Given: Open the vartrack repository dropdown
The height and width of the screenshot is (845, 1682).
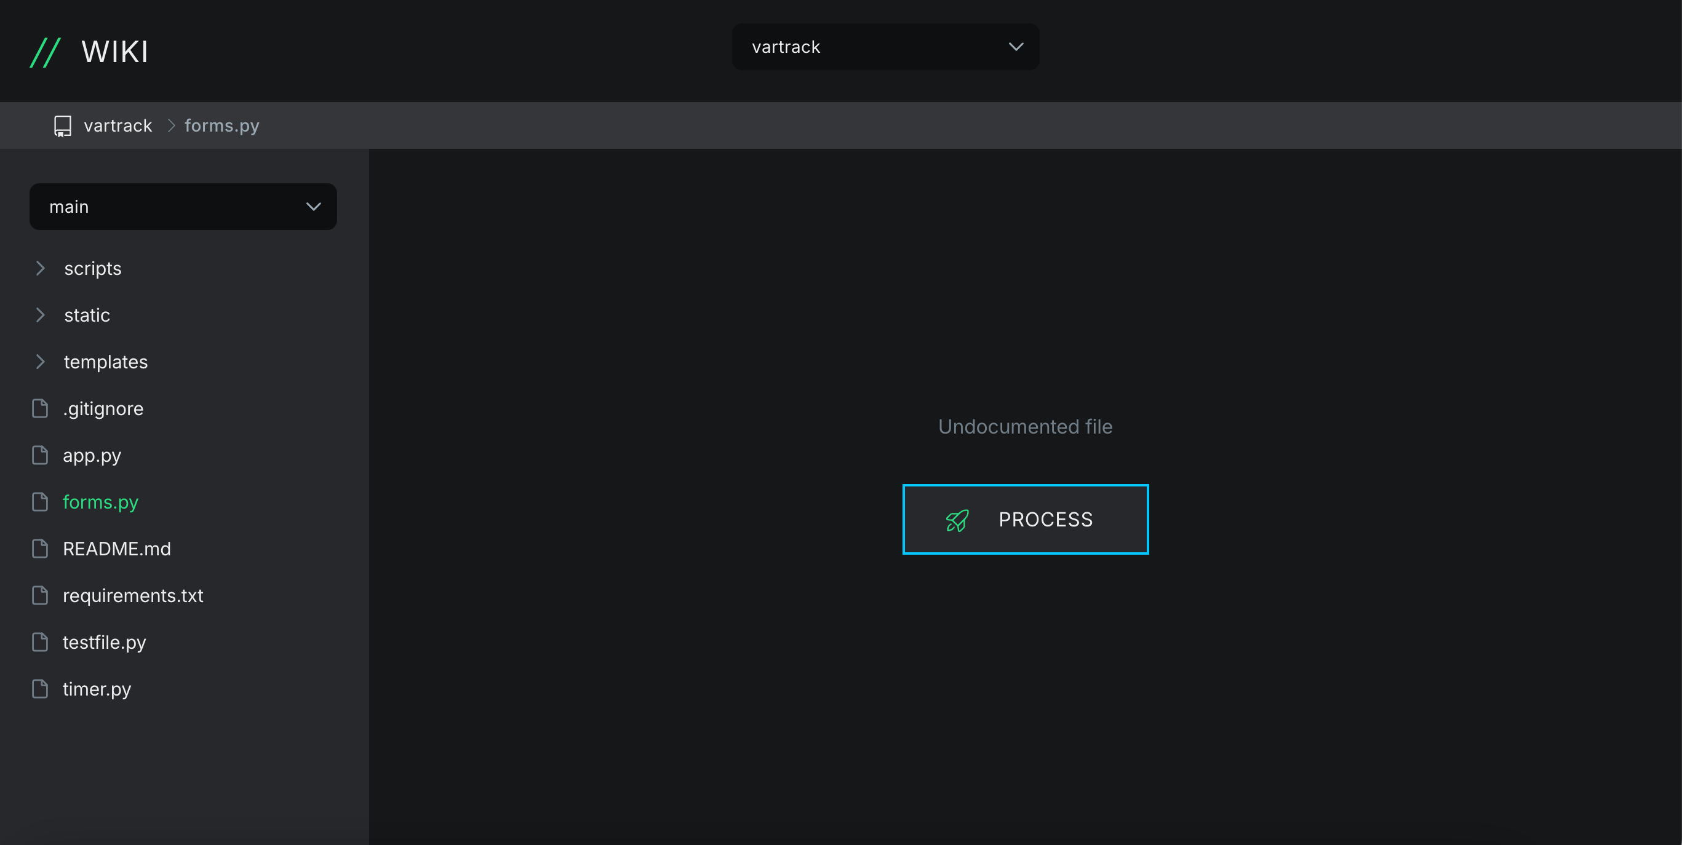Looking at the screenshot, I should tap(885, 47).
